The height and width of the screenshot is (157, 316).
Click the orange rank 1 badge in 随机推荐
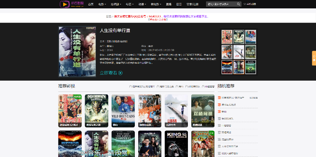tap(219, 98)
